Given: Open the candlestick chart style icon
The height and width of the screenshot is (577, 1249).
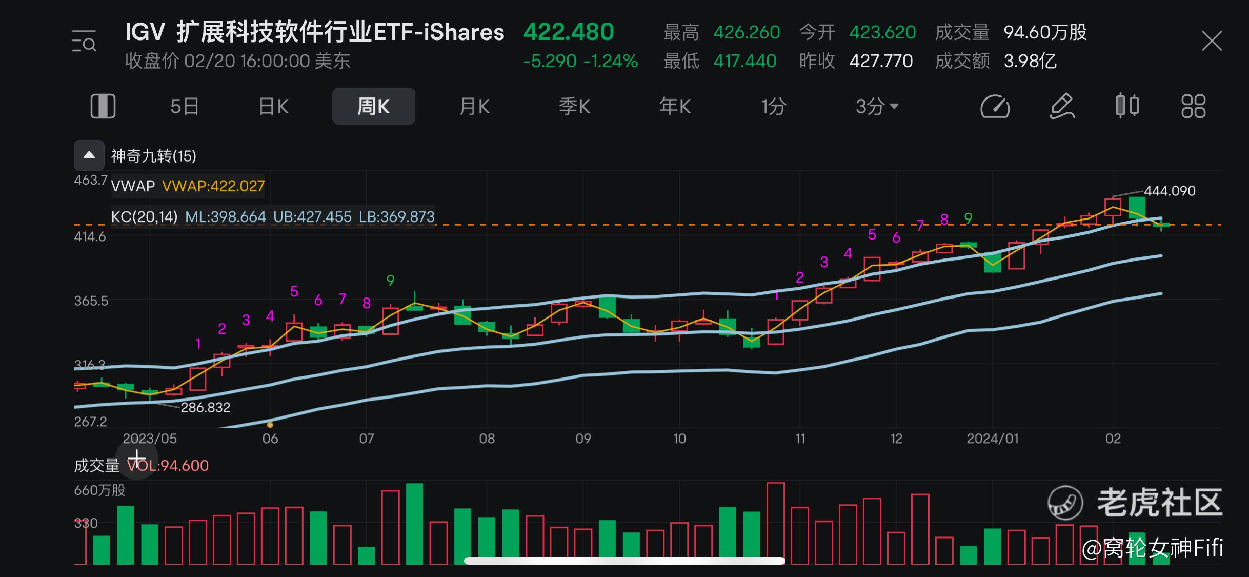Looking at the screenshot, I should coord(1127,106).
